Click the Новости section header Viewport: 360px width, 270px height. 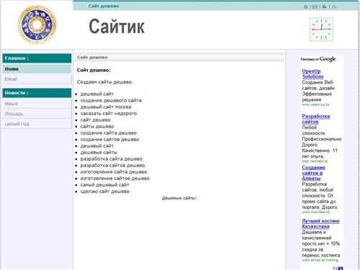coord(37,93)
